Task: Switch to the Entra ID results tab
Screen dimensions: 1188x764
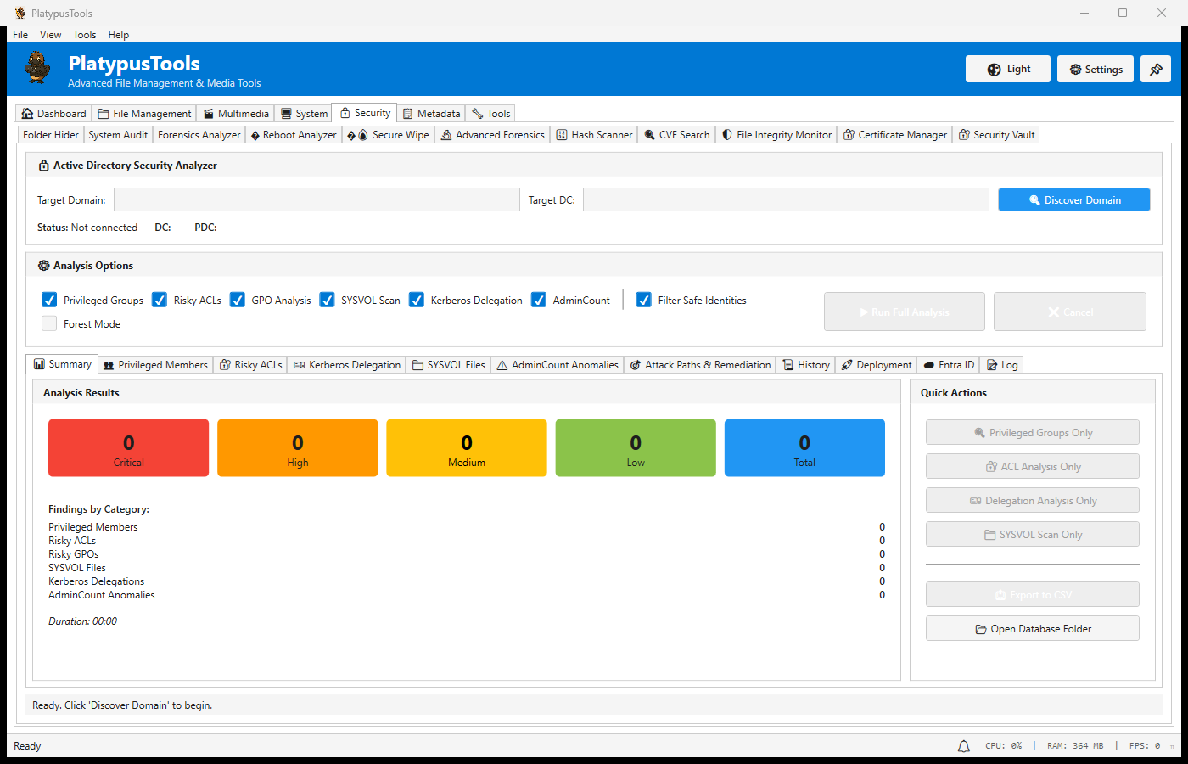Action: [948, 364]
